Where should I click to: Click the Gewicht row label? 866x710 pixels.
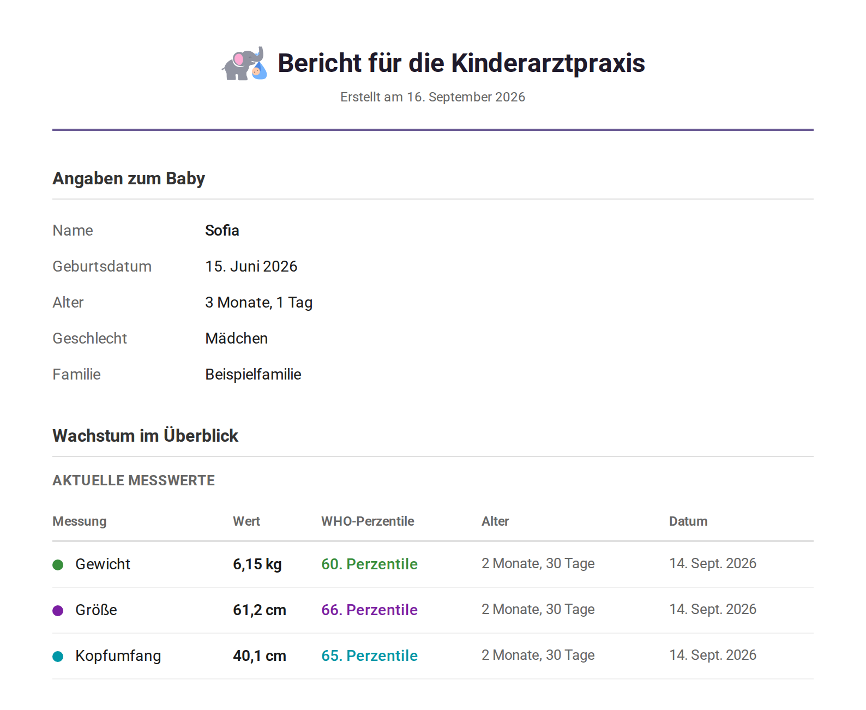[103, 564]
